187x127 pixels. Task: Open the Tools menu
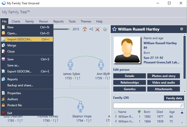72,21
